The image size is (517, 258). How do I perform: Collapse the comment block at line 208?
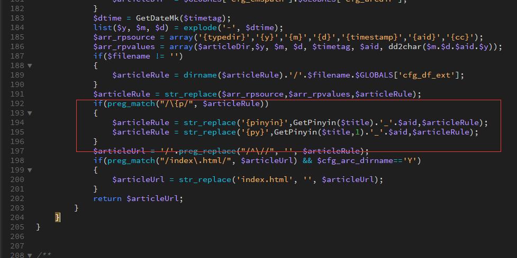(30, 255)
